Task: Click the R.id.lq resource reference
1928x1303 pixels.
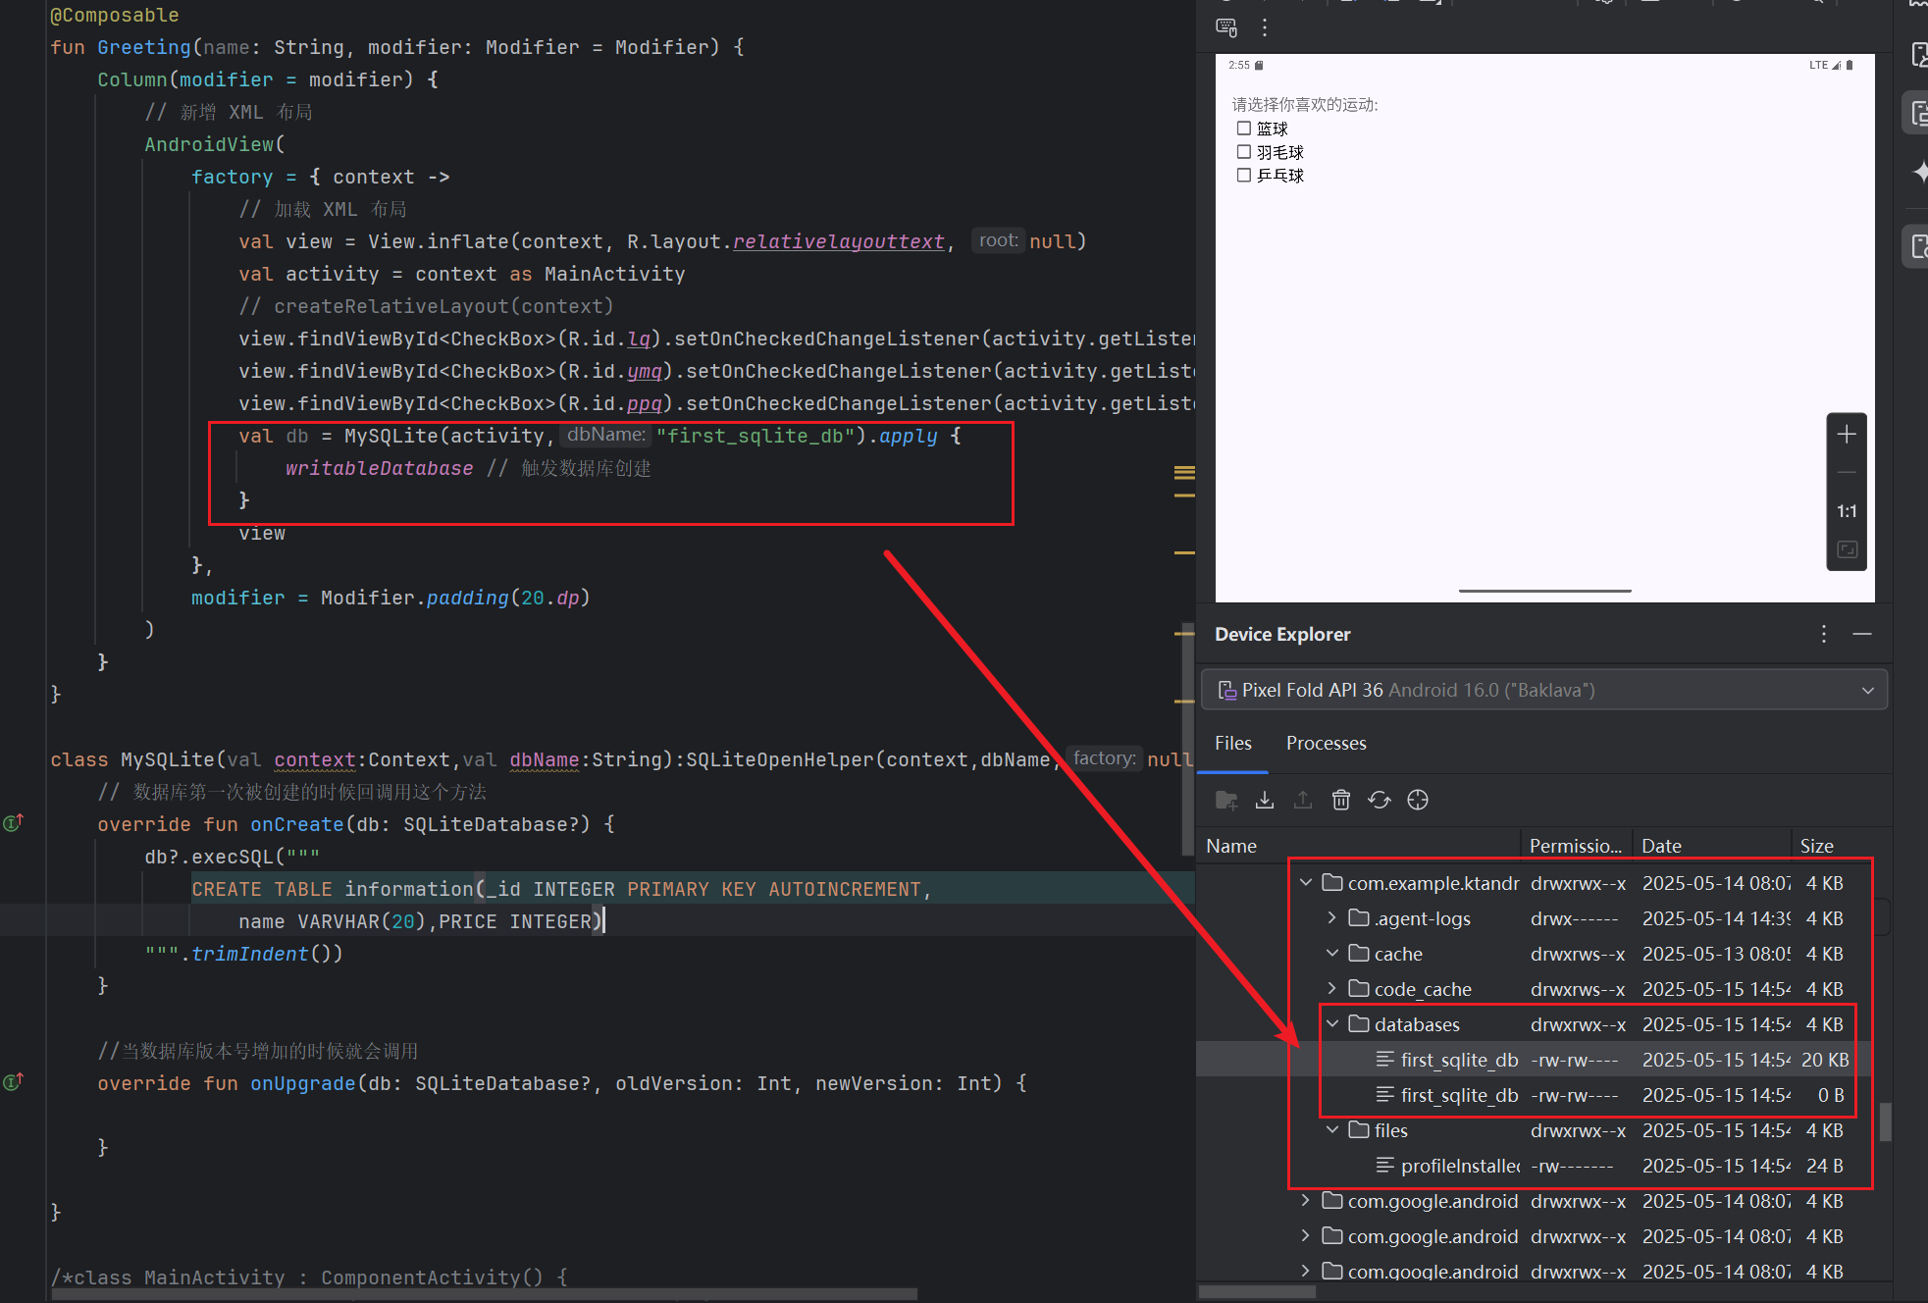Action: coord(639,339)
